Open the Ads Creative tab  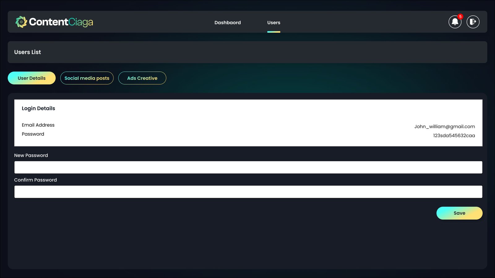click(142, 78)
